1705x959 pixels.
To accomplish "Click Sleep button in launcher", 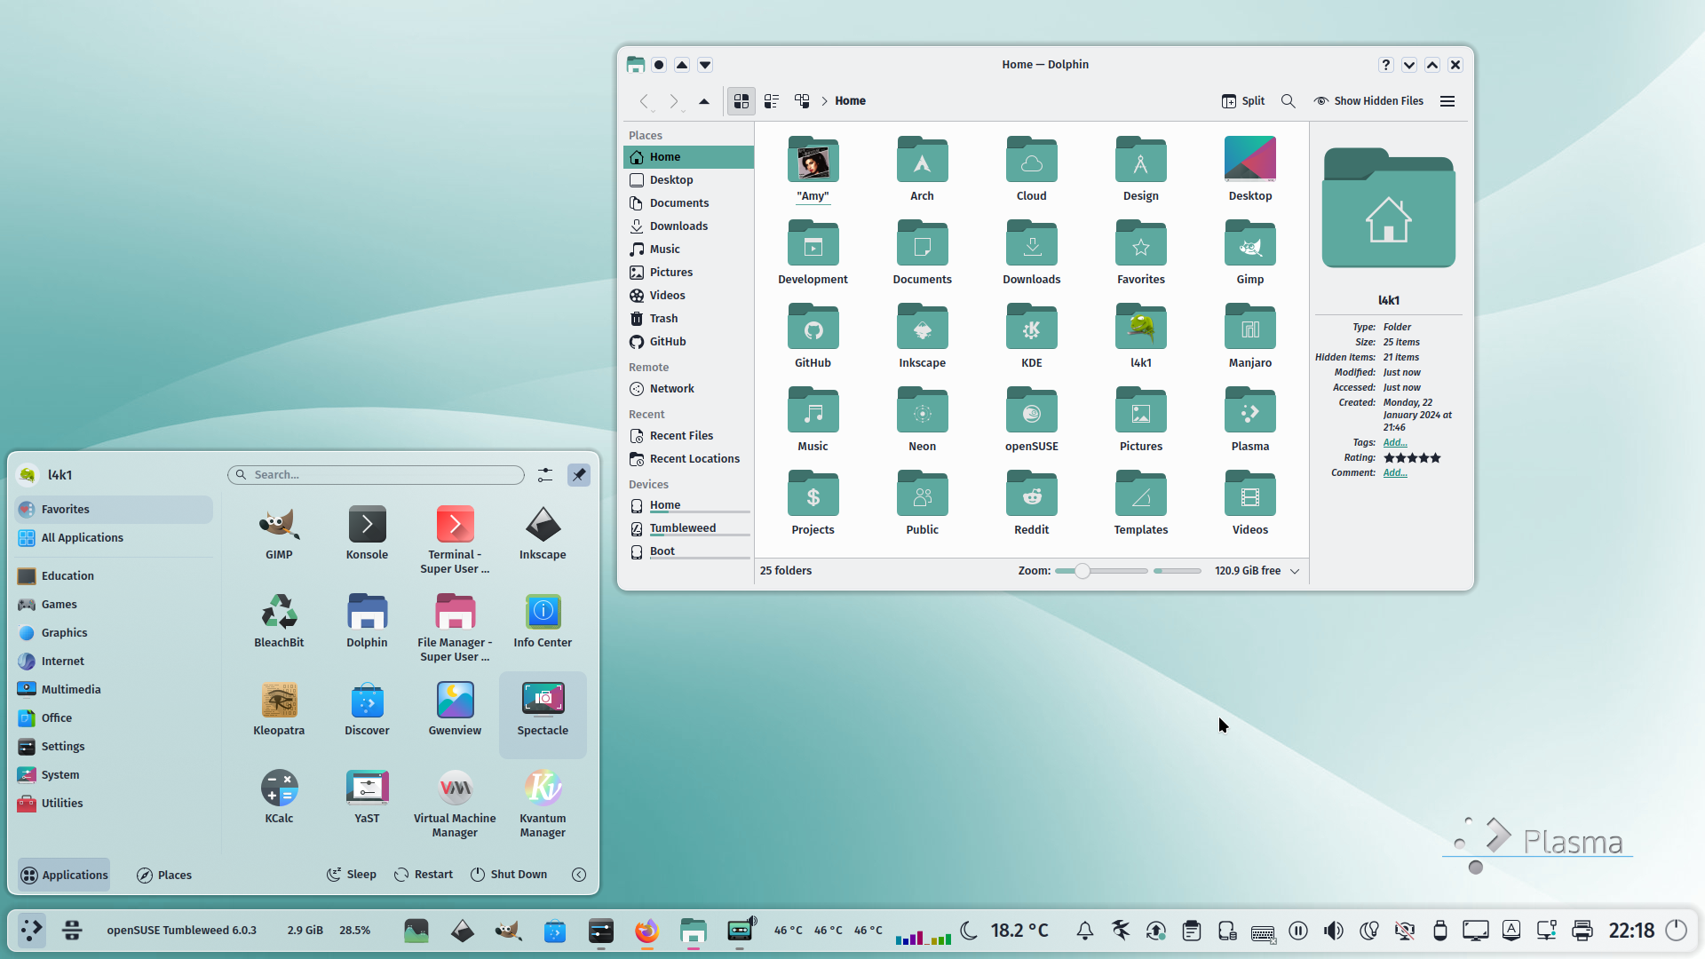I will pos(352,875).
